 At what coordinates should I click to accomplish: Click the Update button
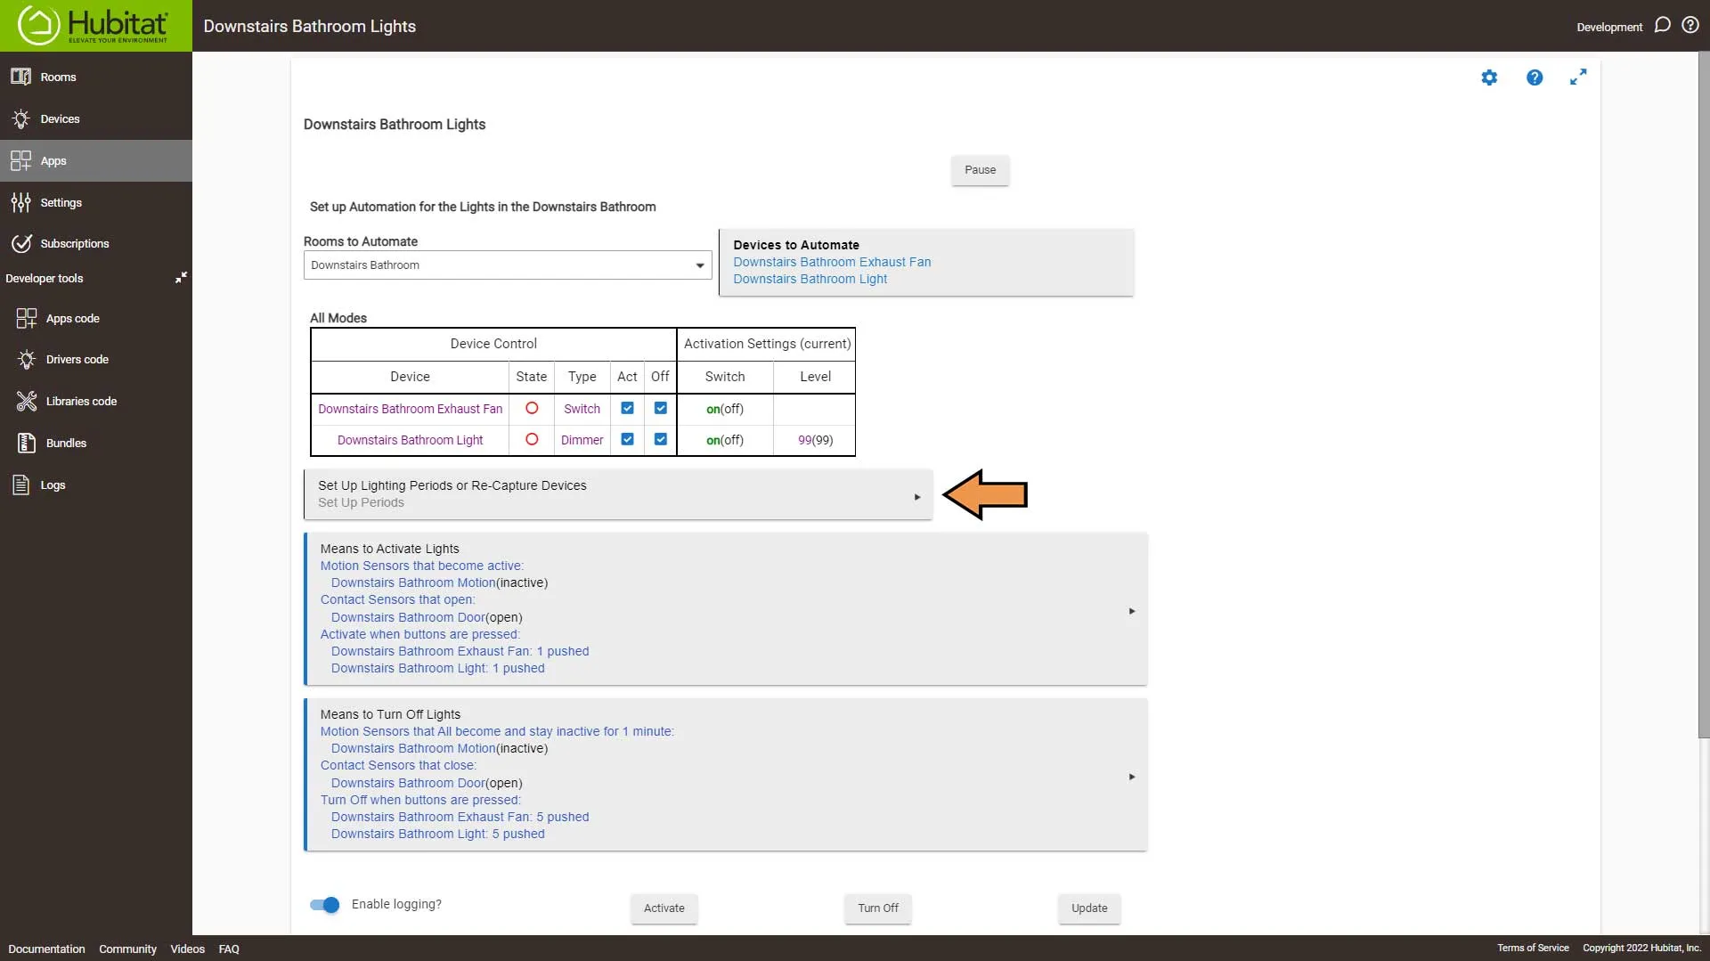(1089, 908)
